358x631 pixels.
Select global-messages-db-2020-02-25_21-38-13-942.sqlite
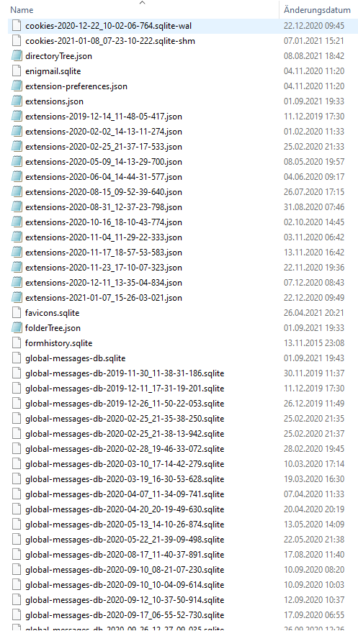(x=125, y=434)
